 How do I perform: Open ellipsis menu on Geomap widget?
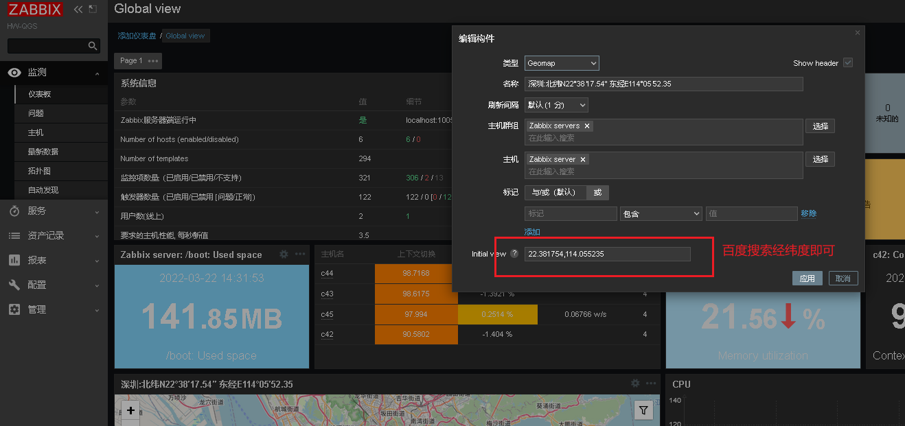point(652,383)
